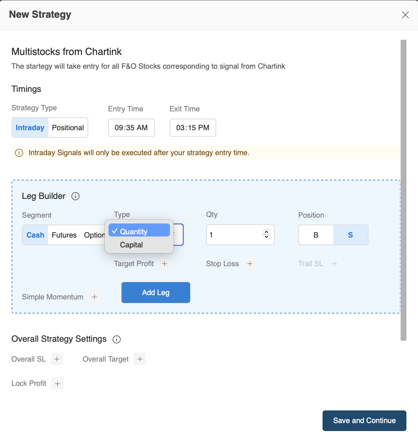Set position to B (Buy)
The height and width of the screenshot is (439, 418).
tap(316, 235)
